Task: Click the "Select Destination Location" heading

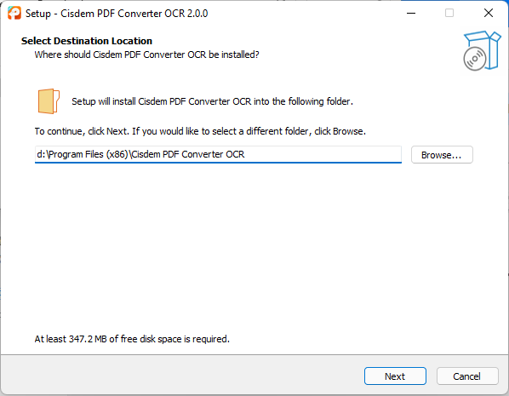Action: (x=87, y=41)
